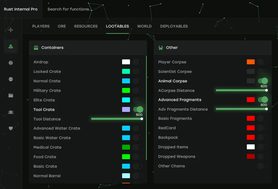
Task: Enable the Locked Crate toggle
Action: point(138,72)
